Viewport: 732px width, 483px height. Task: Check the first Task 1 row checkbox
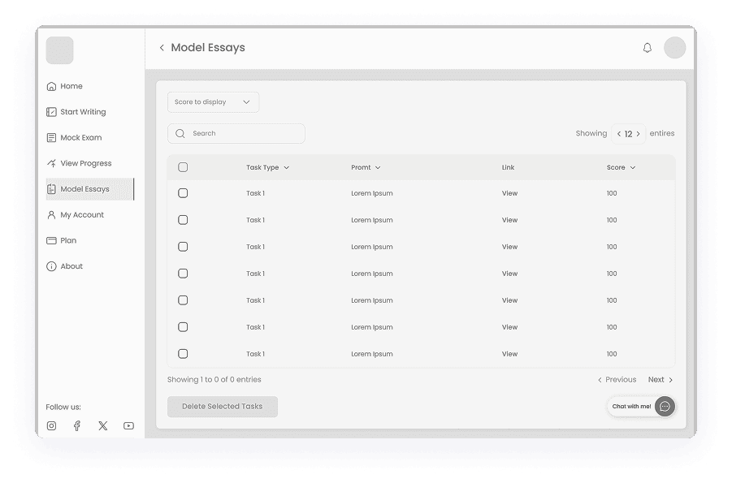(183, 193)
